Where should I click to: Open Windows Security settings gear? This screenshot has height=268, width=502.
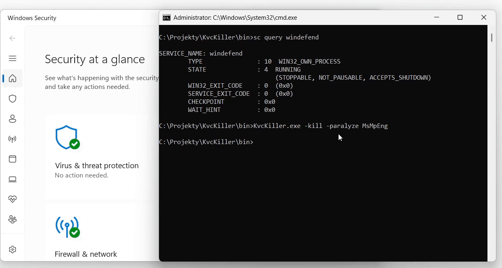(13, 249)
